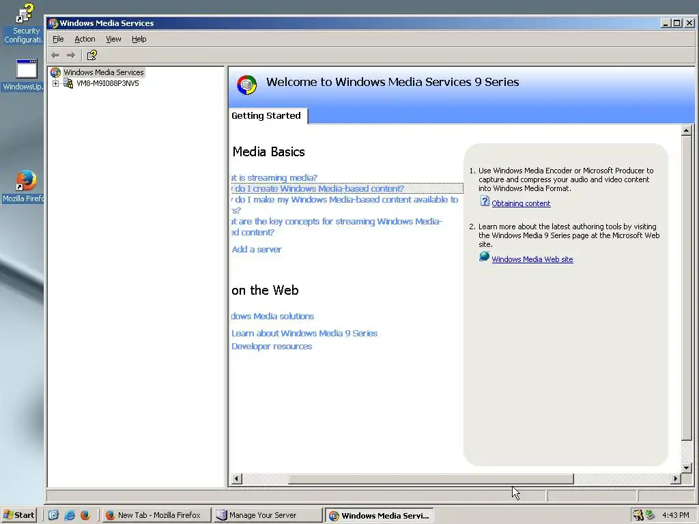Click the Windows Media logo in welcome banner

pyautogui.click(x=246, y=85)
